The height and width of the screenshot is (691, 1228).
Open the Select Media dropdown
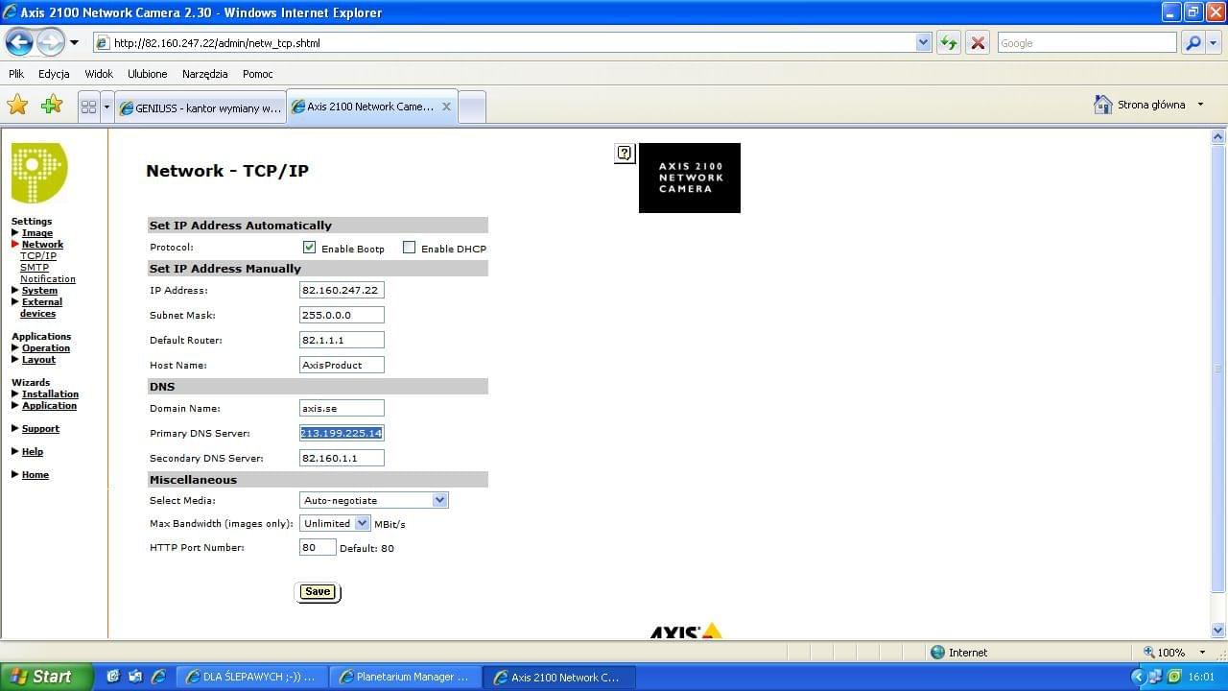[x=373, y=500]
